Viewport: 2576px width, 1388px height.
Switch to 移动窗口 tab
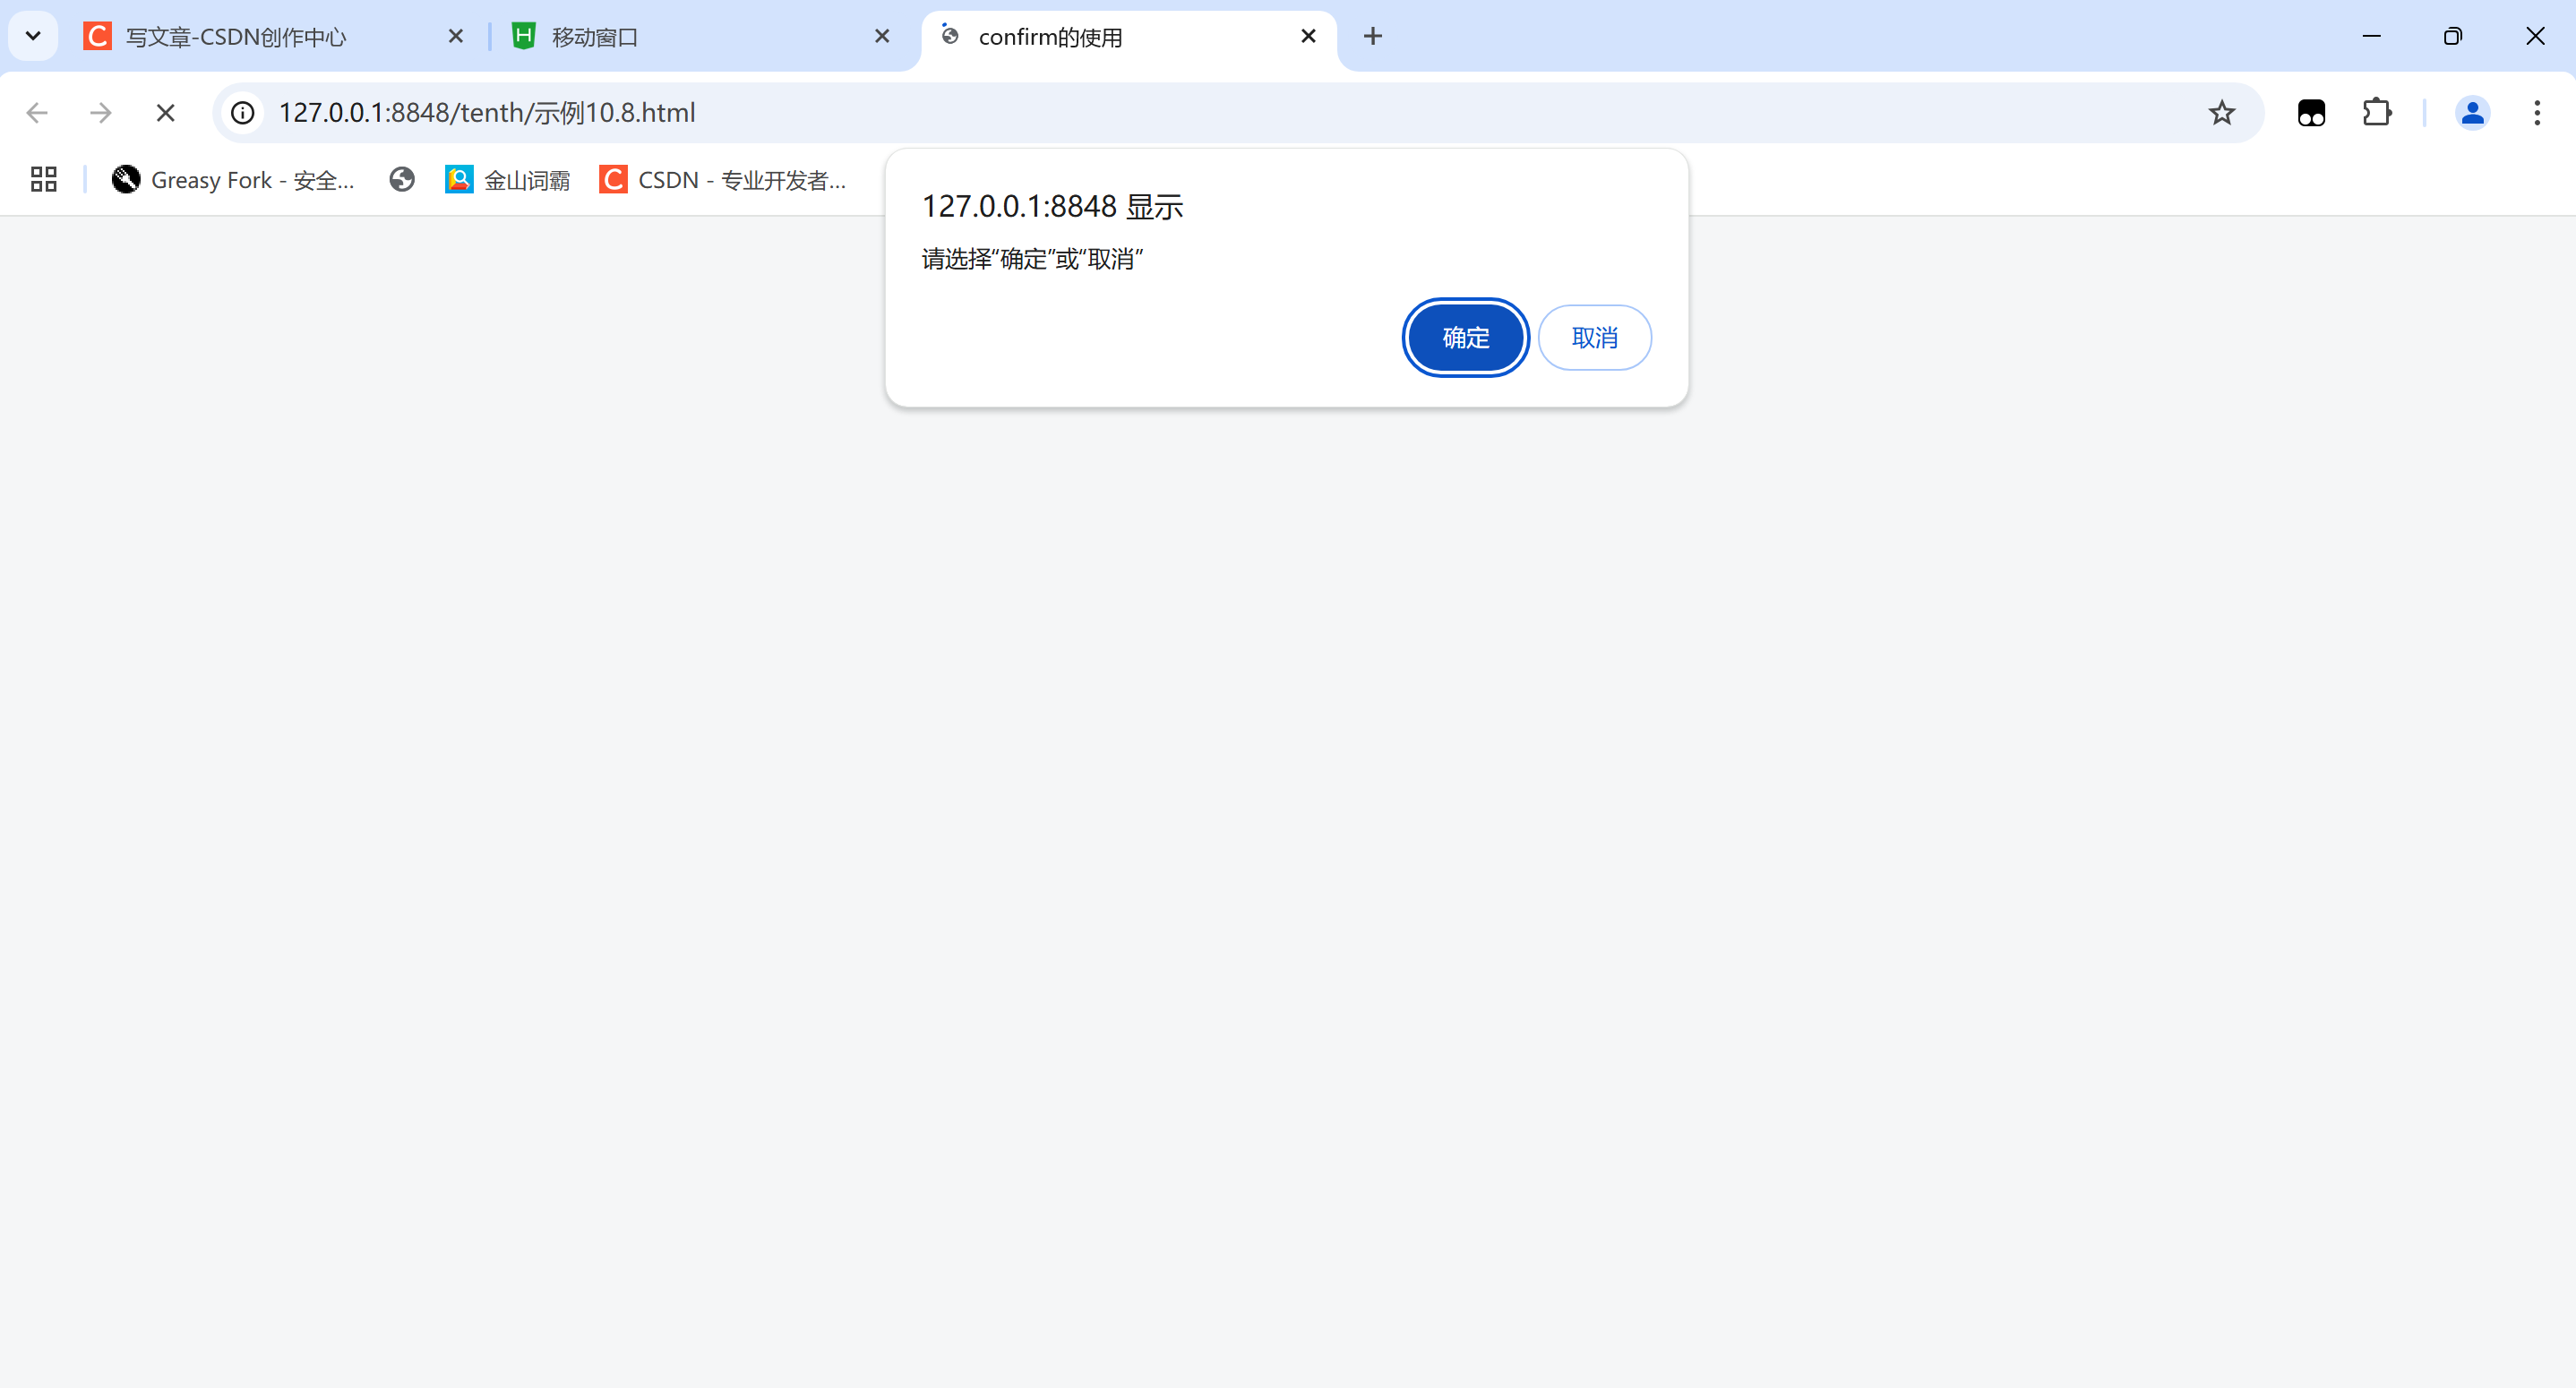(x=595, y=37)
